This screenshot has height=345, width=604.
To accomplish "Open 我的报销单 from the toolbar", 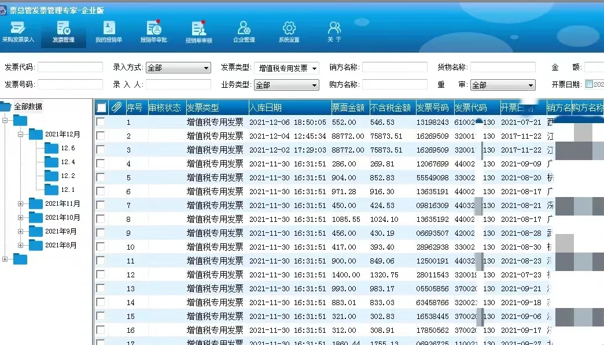I will pos(109,31).
